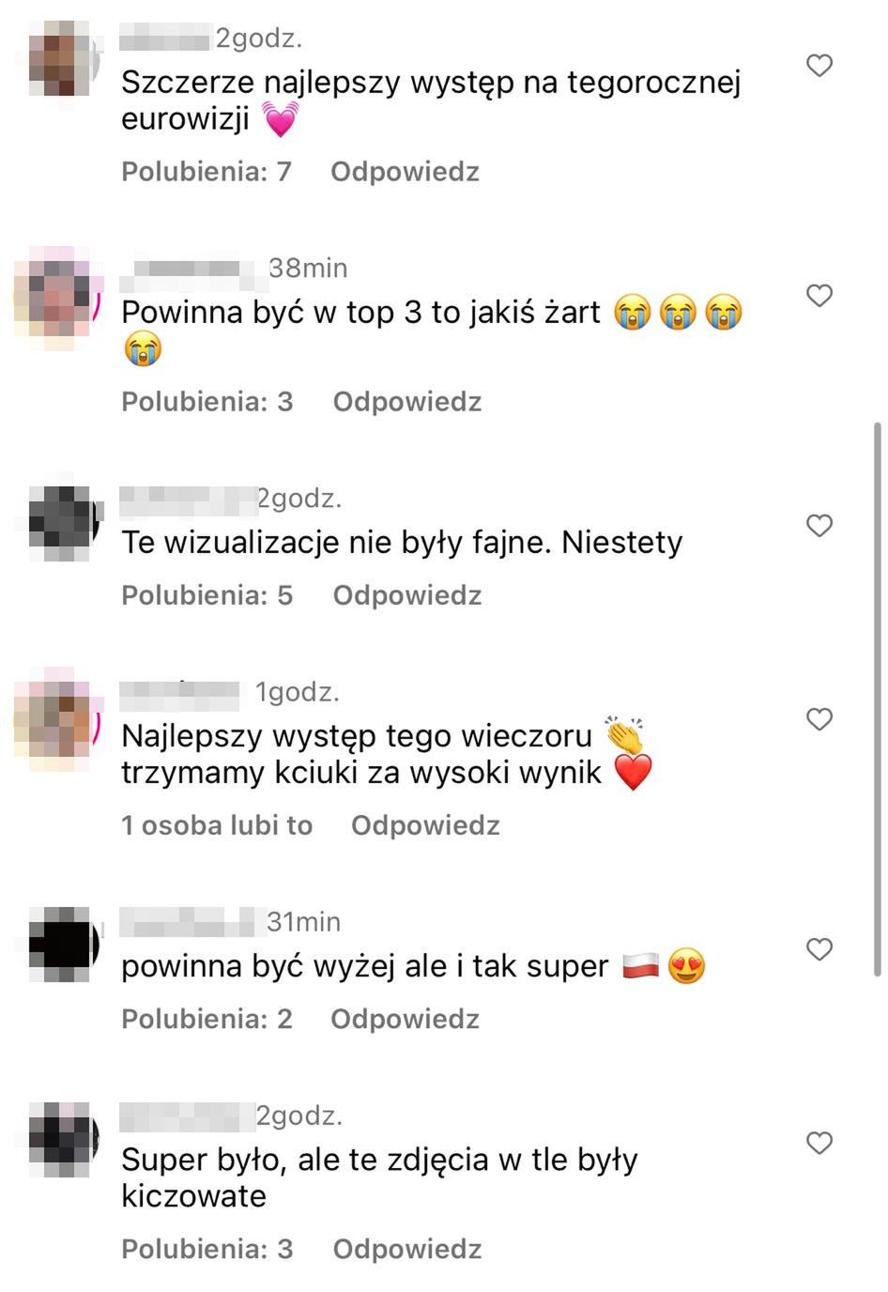The height and width of the screenshot is (1292, 888).
Task: Reply to the 'trzymamy kciuki' comment
Action: tap(425, 825)
